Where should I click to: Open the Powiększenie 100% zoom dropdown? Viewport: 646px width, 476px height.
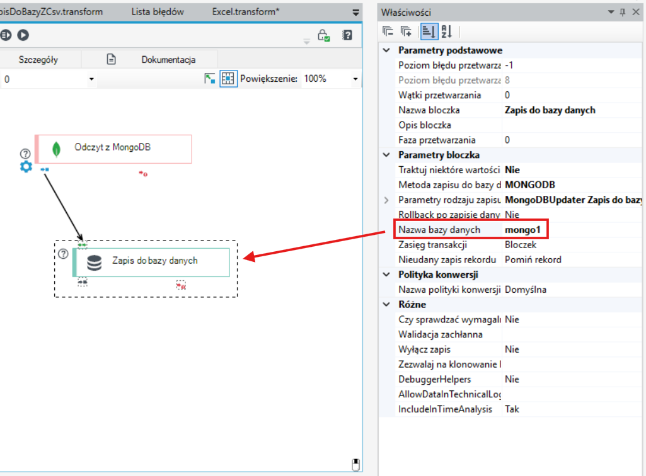coord(355,79)
